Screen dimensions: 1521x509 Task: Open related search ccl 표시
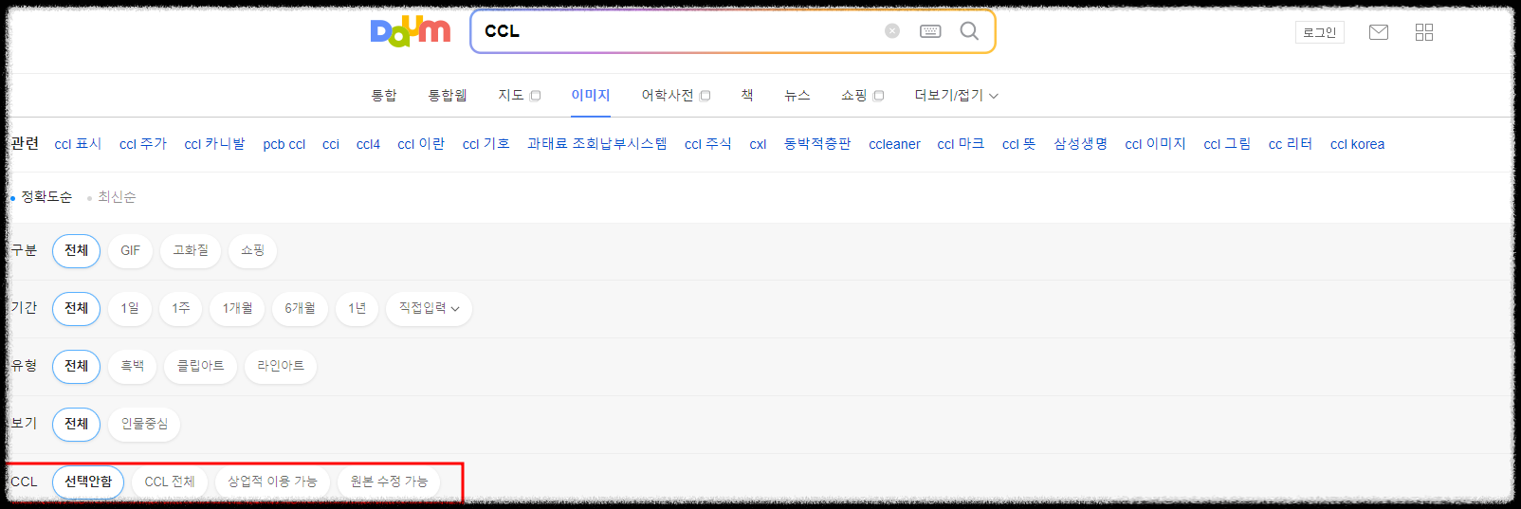tap(78, 144)
